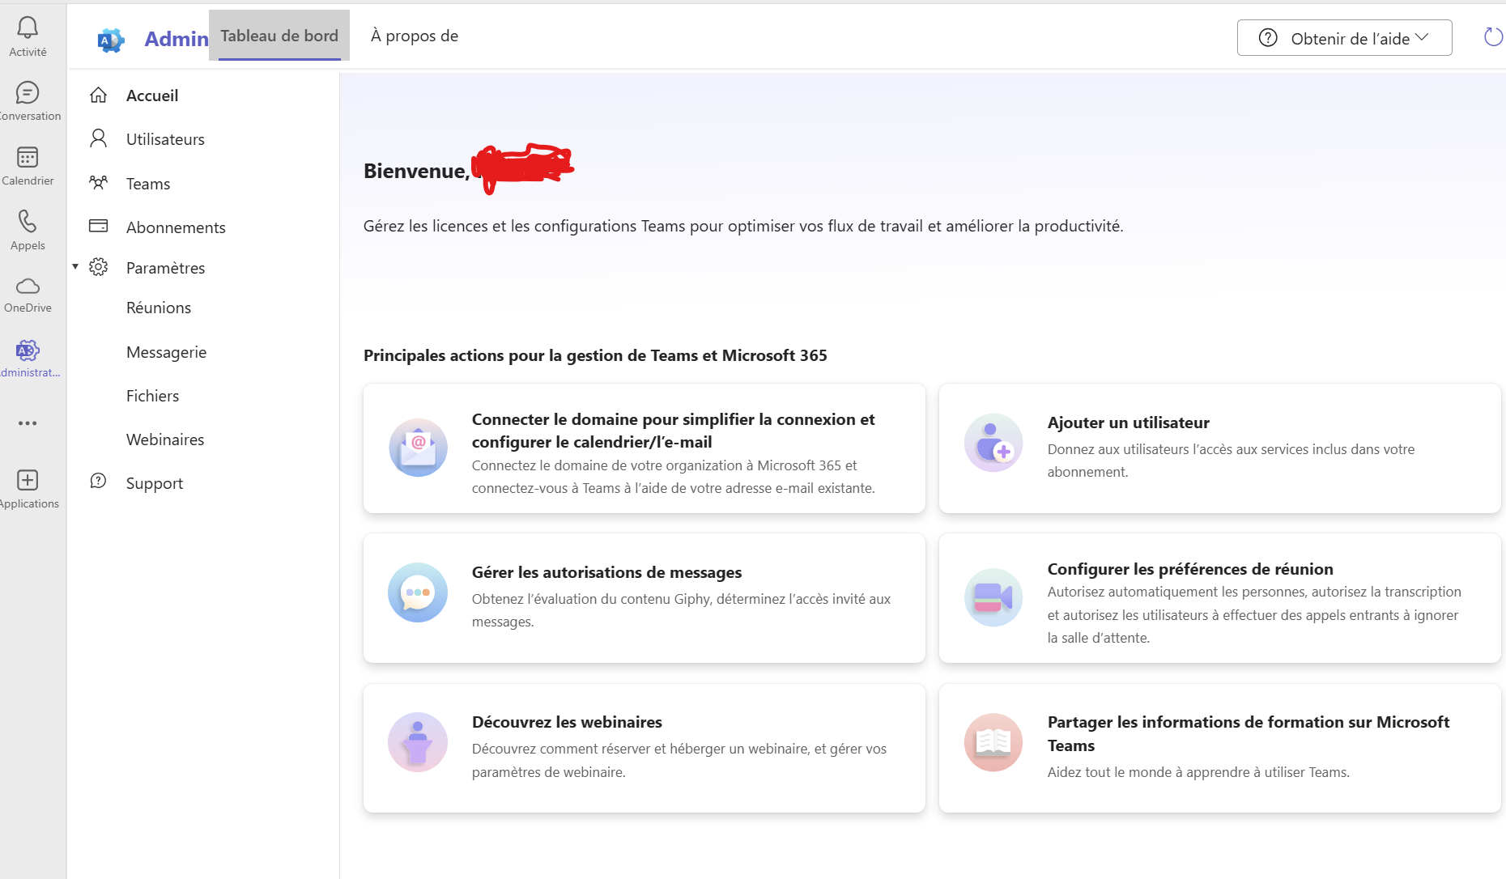
Task: Click the OneDrive label in rail
Action: 28,308
